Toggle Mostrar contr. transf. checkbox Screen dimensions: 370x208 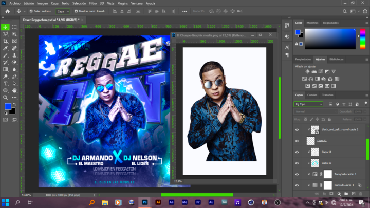pyautogui.click(x=76, y=11)
